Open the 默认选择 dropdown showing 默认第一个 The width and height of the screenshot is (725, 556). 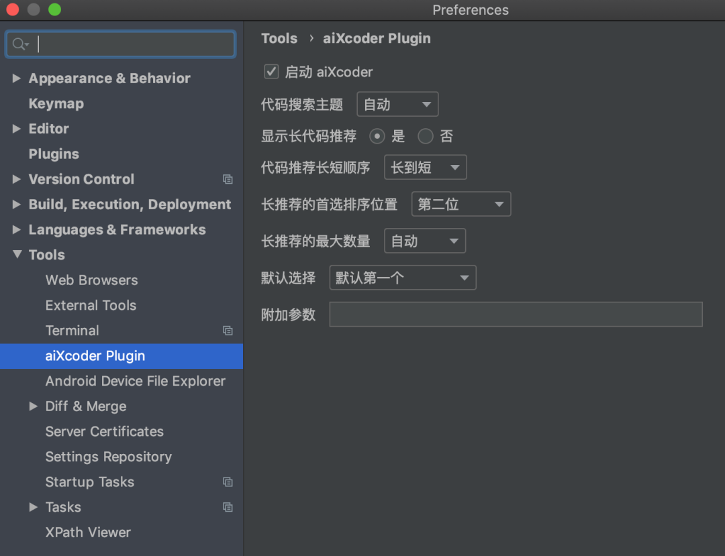pyautogui.click(x=402, y=278)
